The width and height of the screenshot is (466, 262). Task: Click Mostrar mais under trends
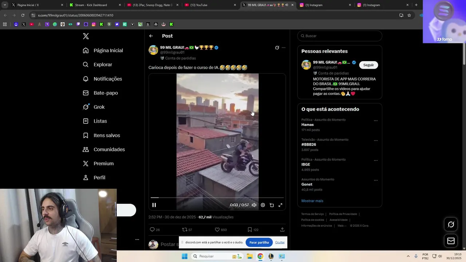point(312,201)
